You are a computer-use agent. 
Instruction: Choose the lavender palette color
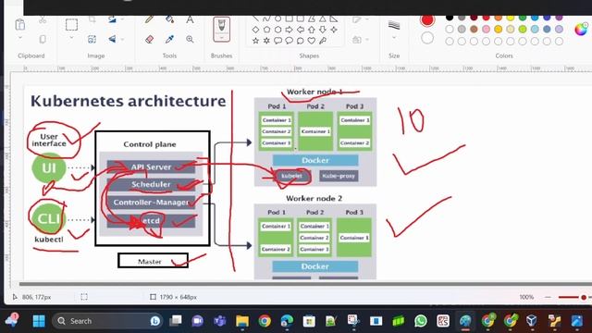click(x=559, y=29)
